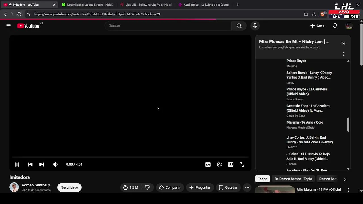Screen dimensions: 363x204
Task: Click the Imitadora video title
Action: point(20,177)
